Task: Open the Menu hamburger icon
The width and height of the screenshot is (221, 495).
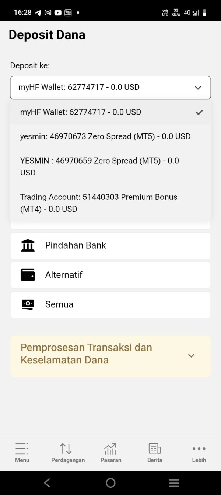Action: pyautogui.click(x=22, y=448)
